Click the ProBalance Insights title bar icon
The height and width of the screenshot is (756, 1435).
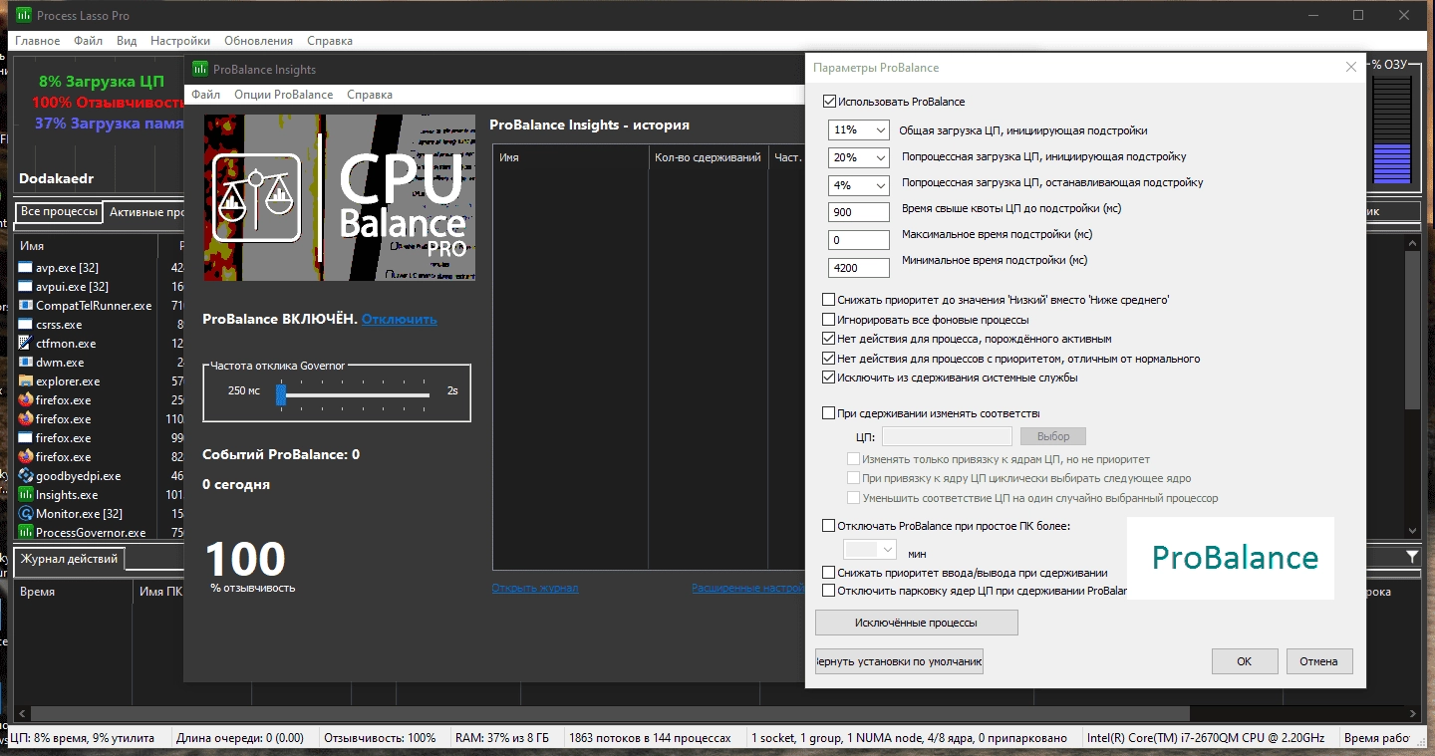point(199,69)
